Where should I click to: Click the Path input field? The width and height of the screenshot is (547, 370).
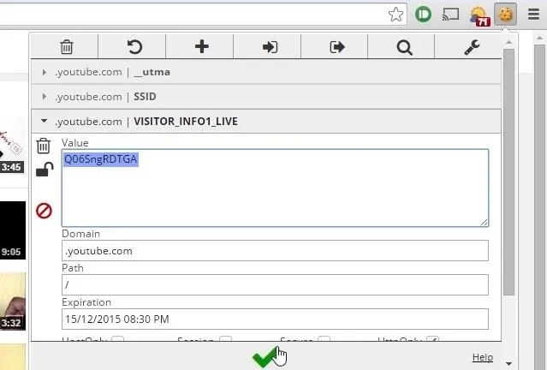click(275, 284)
